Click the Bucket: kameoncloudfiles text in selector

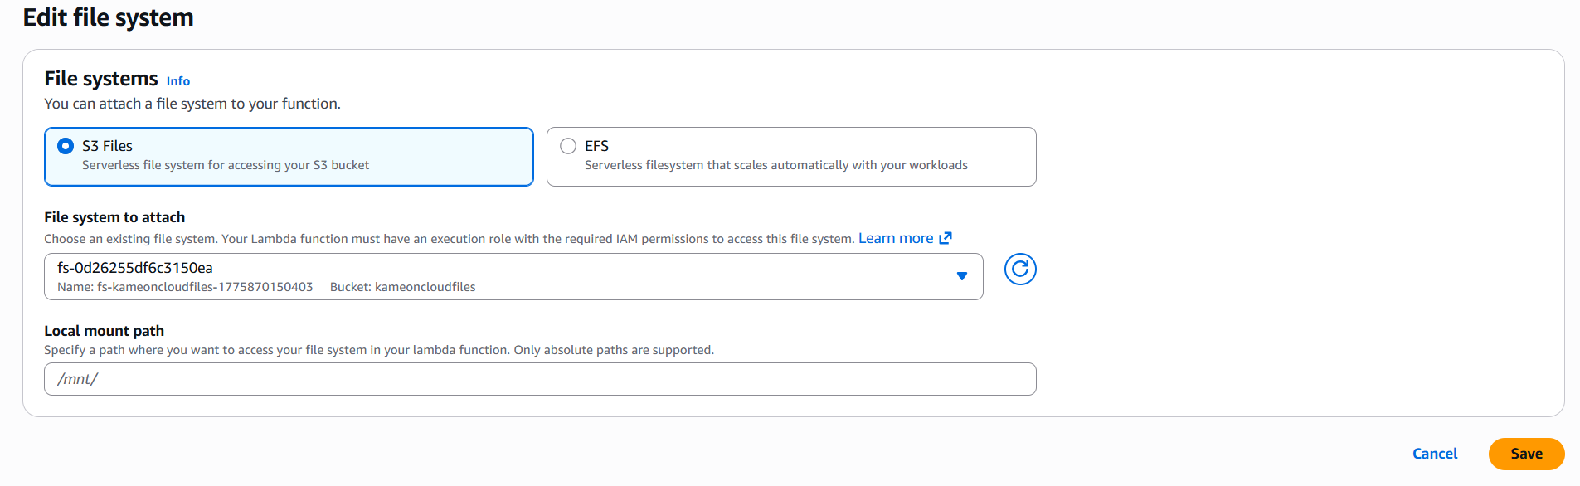coord(402,287)
